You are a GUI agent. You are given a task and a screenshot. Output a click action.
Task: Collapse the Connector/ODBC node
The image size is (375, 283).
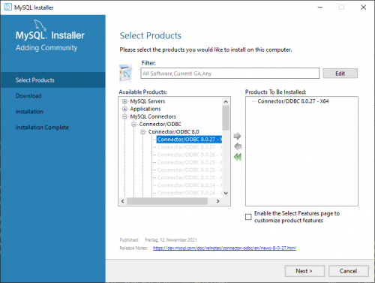coord(133,124)
